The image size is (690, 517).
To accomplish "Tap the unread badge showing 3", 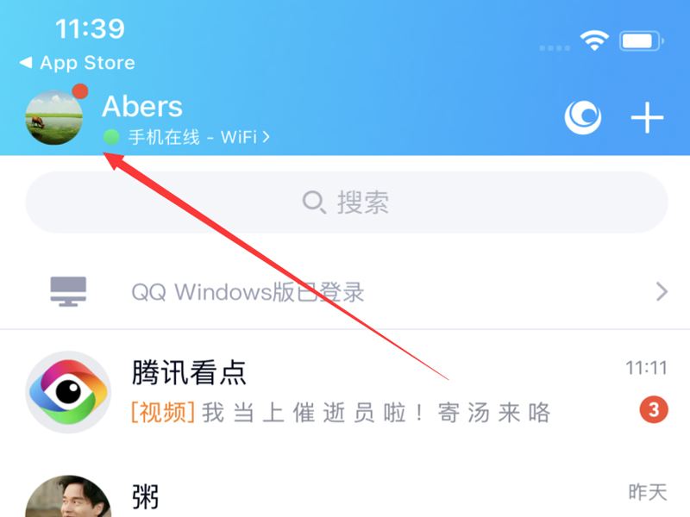I will [x=654, y=410].
